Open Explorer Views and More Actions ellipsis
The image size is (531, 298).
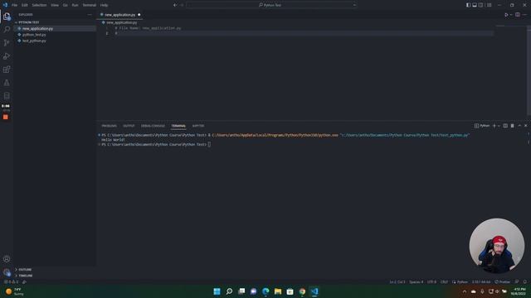tap(90, 15)
